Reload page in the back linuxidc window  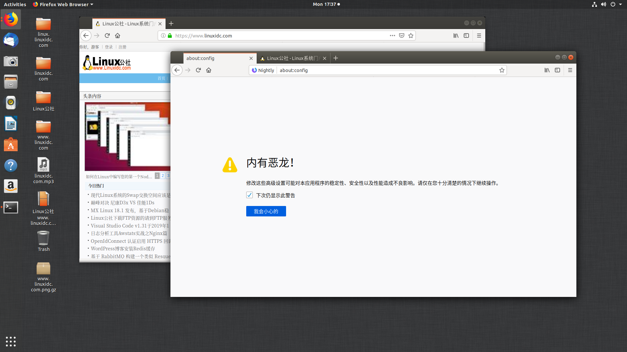pos(107,36)
